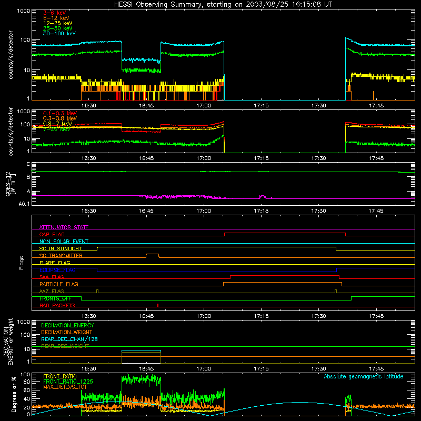Click the 17:45 tick label under decimation plot

coord(376,369)
